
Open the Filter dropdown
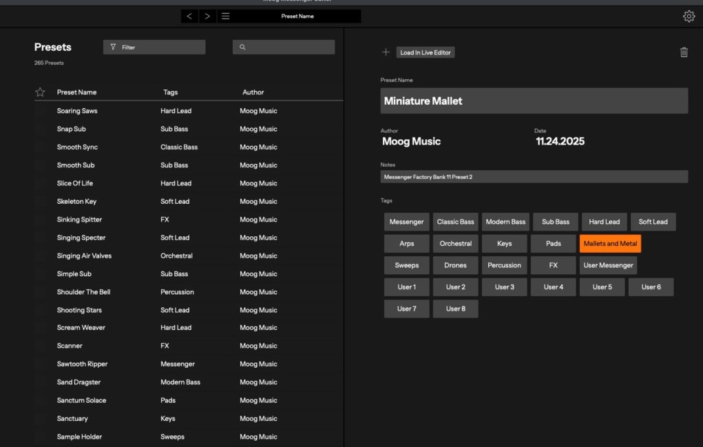(154, 48)
